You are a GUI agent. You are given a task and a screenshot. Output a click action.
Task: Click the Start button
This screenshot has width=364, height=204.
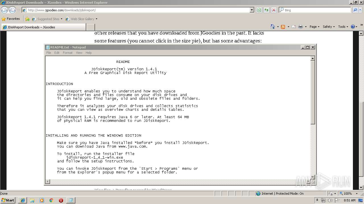point(8,200)
